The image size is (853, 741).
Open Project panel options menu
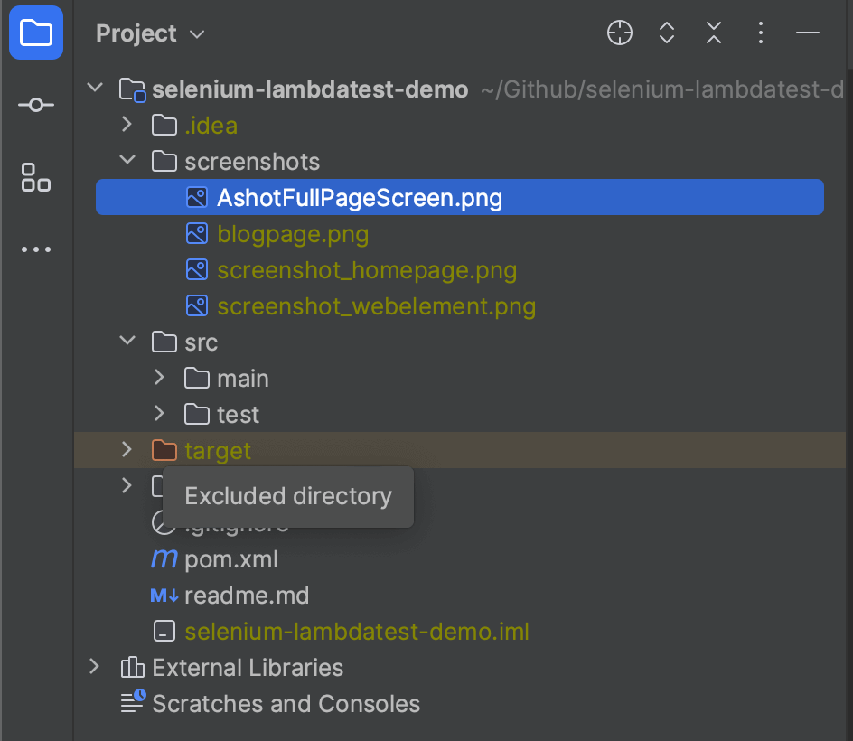coord(761,34)
